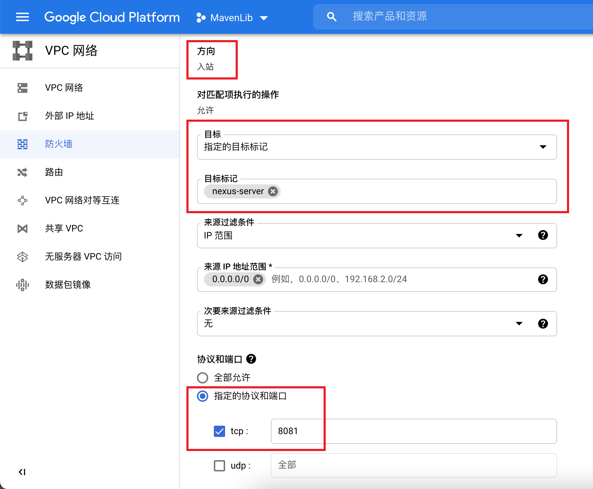593x489 pixels.
Task: Select the 指定的协议和端口 radio button
Action: pyautogui.click(x=203, y=396)
